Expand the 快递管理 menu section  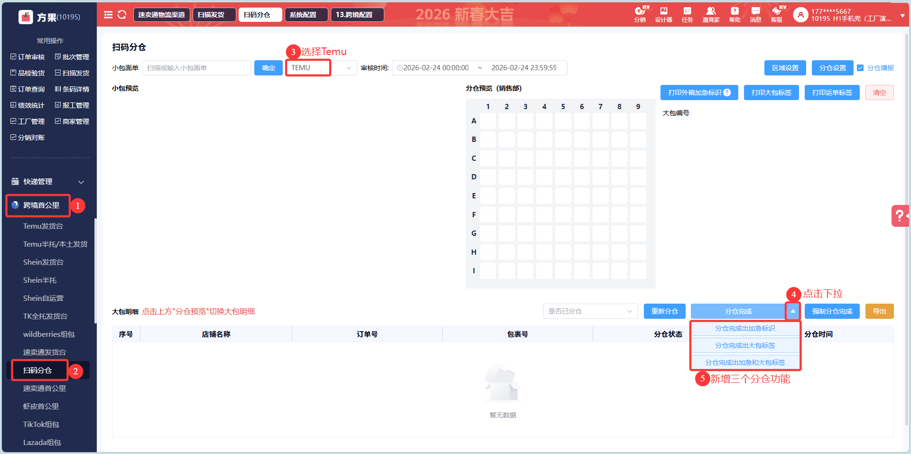click(48, 182)
